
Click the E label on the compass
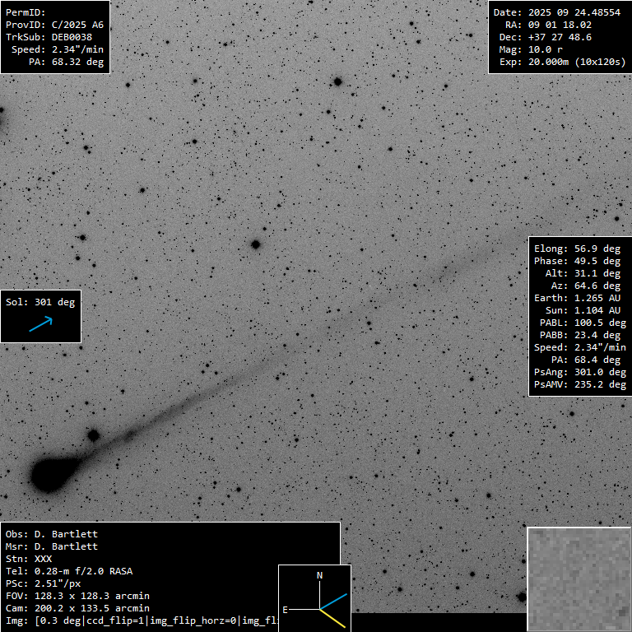(285, 609)
